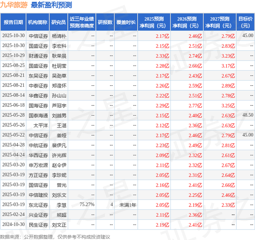The height and width of the screenshot is (240, 255).
Task: Click 国信证券 institution cell
Action: tap(38, 185)
